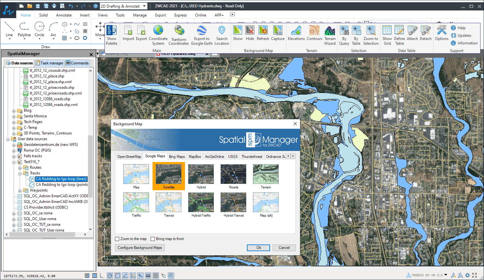Click Updates in Support group

[461, 36]
